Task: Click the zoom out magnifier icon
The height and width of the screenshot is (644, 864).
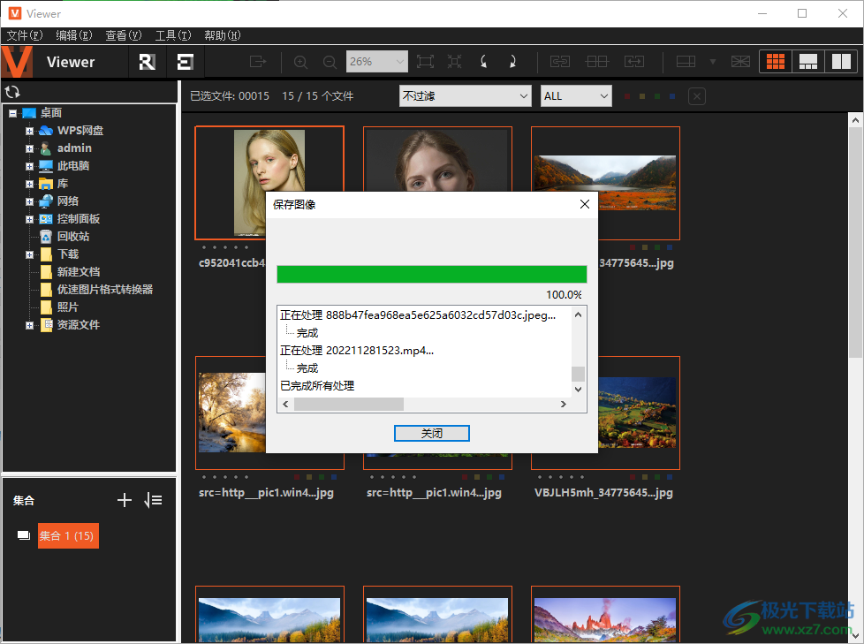Action: click(330, 62)
